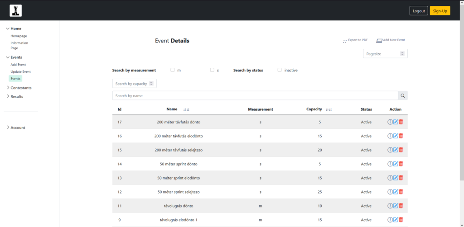Delete távolugrás elodönto 1 event
464x227 pixels.
click(x=401, y=220)
